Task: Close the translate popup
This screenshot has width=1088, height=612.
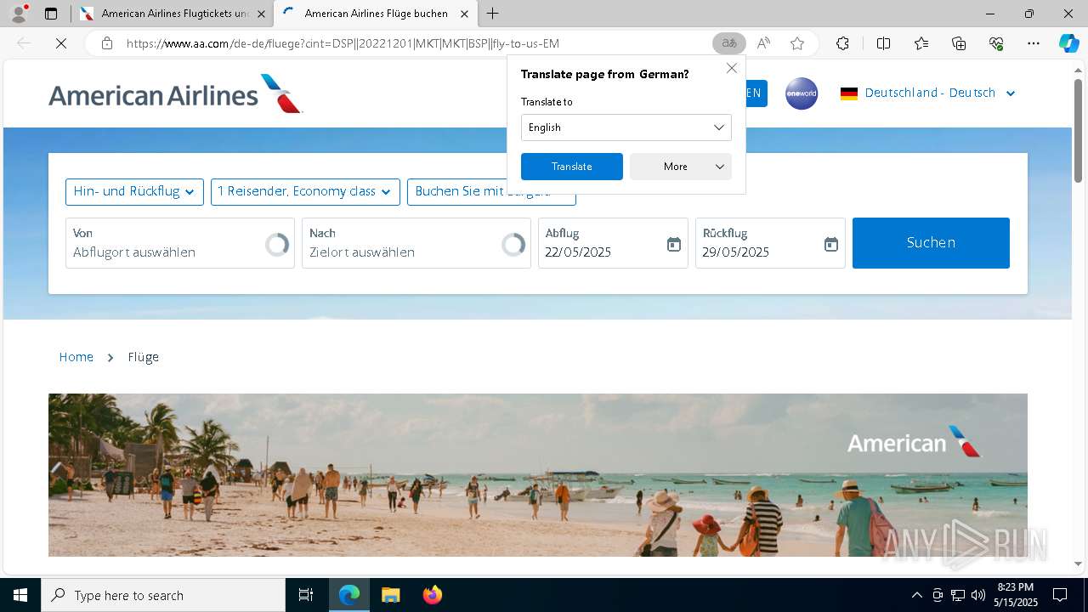Action: [731, 68]
